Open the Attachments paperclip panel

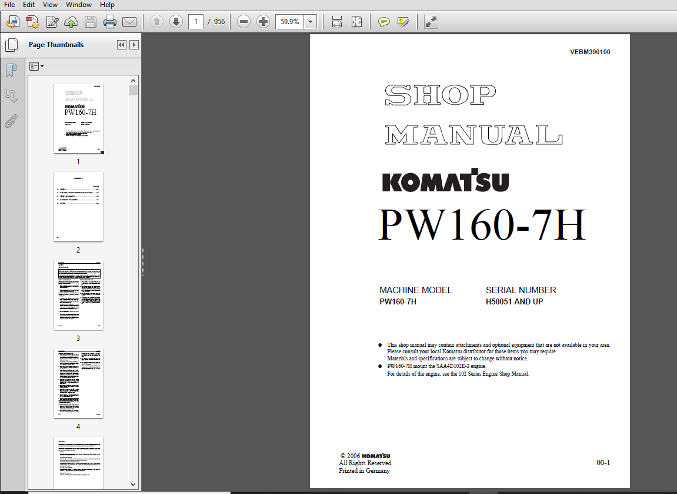click(x=11, y=121)
